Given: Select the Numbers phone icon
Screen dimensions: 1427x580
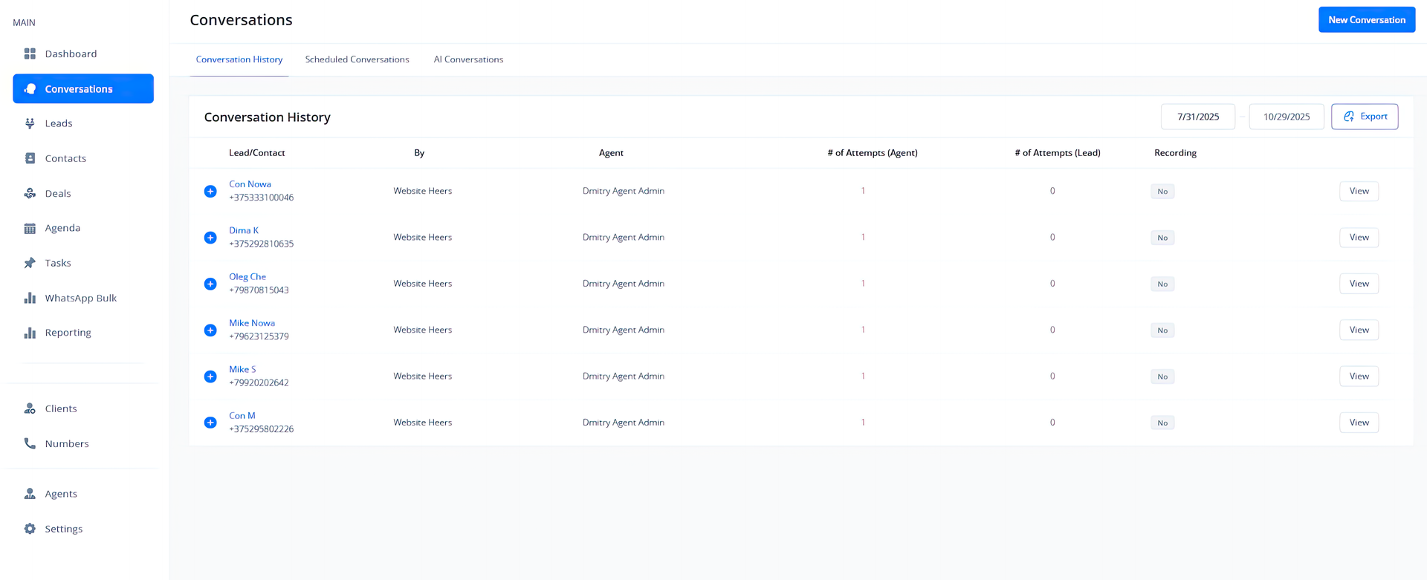Looking at the screenshot, I should pyautogui.click(x=30, y=443).
